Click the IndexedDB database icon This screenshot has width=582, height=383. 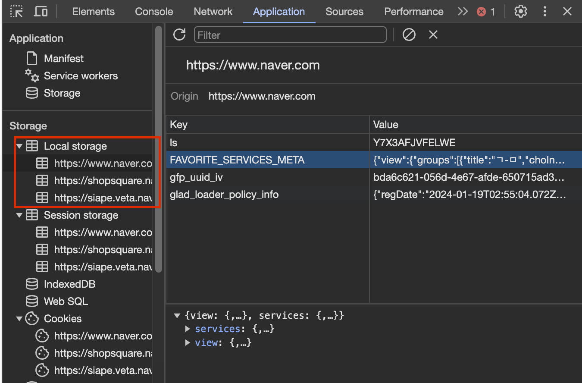[x=32, y=284]
